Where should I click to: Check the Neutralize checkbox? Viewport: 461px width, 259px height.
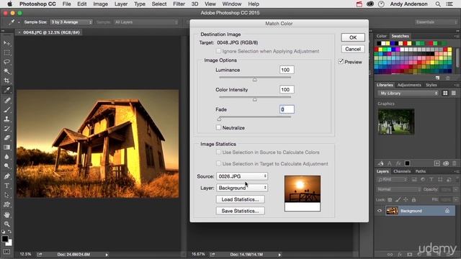pos(218,127)
